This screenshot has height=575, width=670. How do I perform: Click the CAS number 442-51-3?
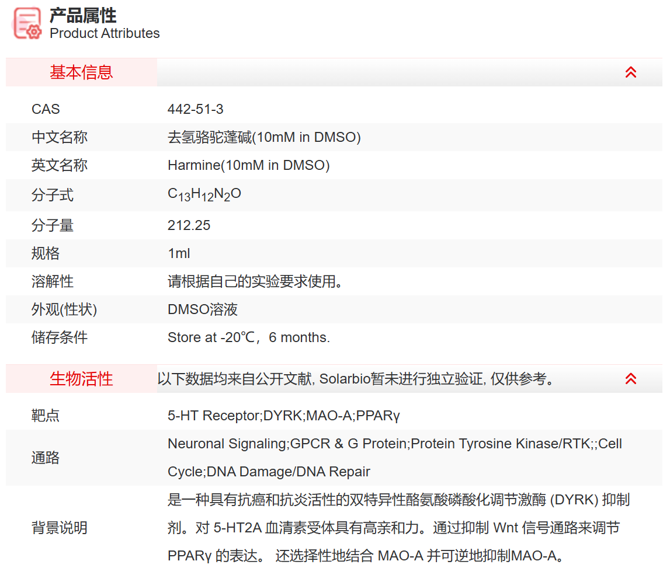(195, 109)
